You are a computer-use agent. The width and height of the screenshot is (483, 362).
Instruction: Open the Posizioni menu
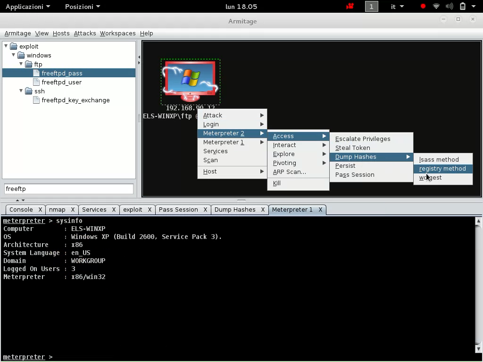pos(83,7)
